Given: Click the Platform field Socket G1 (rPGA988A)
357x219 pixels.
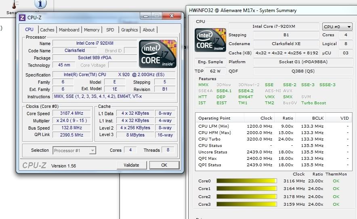Looking at the screenshot, I should [x=303, y=62].
